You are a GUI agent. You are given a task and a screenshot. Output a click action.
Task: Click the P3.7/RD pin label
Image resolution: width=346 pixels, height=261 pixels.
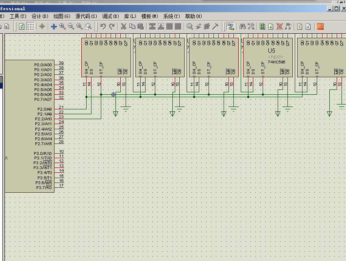click(x=44, y=187)
